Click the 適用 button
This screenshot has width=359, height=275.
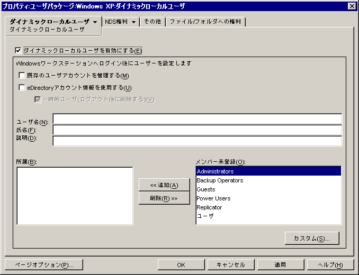[281, 265]
